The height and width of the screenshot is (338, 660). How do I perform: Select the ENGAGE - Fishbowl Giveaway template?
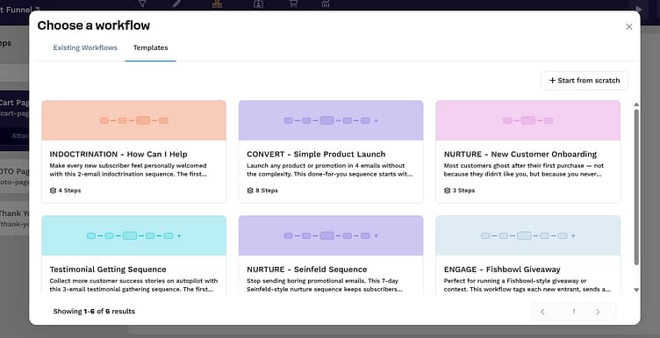[x=527, y=255]
